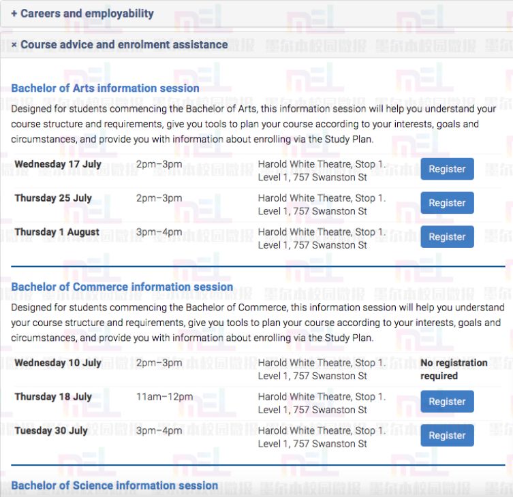This screenshot has height=497, width=513.
Task: Open Bachelor of Science information session heading
Action: click(x=114, y=485)
